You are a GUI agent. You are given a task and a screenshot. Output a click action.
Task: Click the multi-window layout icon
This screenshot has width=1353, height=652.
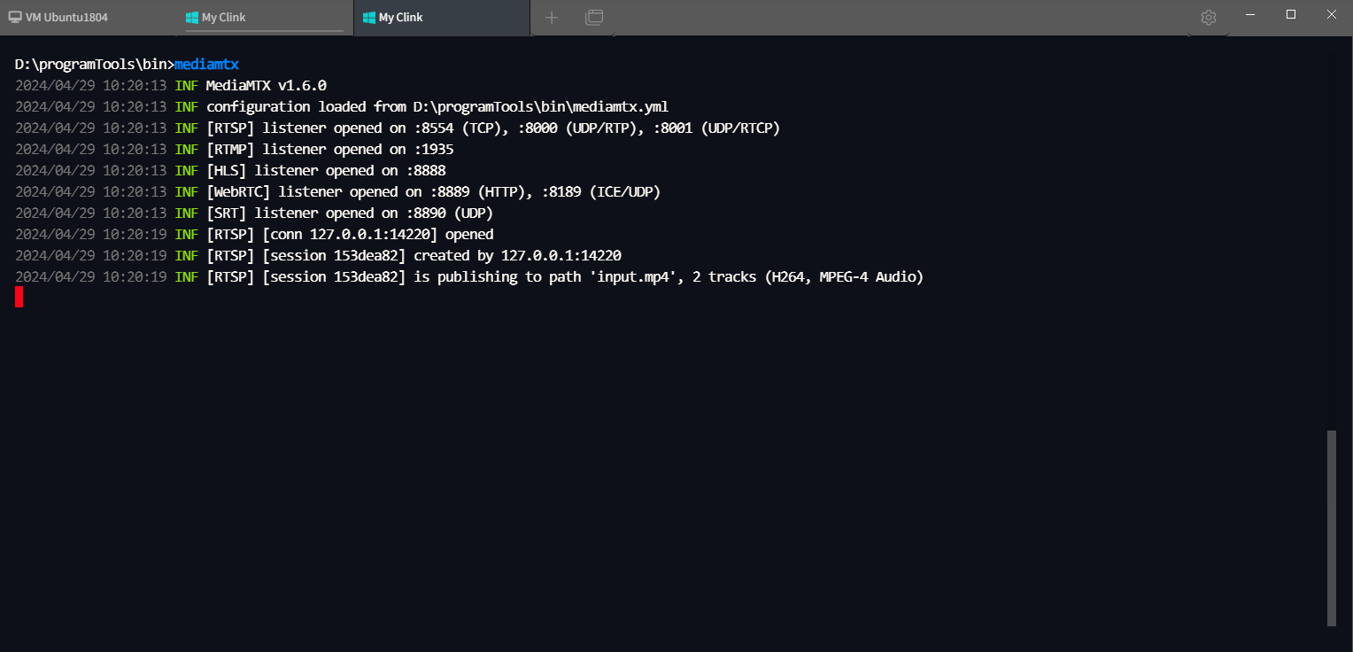point(594,18)
